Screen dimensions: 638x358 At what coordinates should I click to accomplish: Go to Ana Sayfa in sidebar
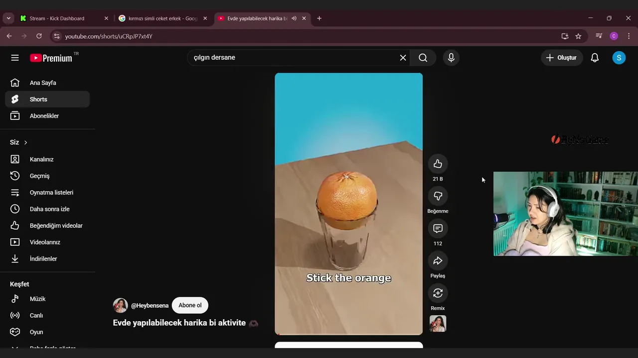[47, 83]
